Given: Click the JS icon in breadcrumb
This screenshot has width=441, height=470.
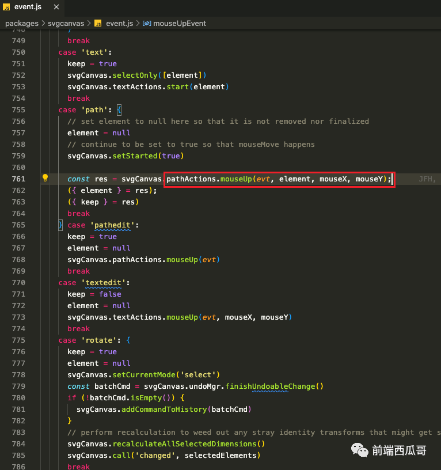Looking at the screenshot, I should point(98,24).
